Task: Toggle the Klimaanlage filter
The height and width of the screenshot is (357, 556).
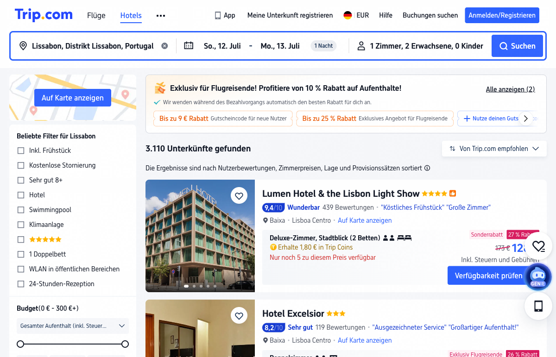Action: [x=21, y=225]
